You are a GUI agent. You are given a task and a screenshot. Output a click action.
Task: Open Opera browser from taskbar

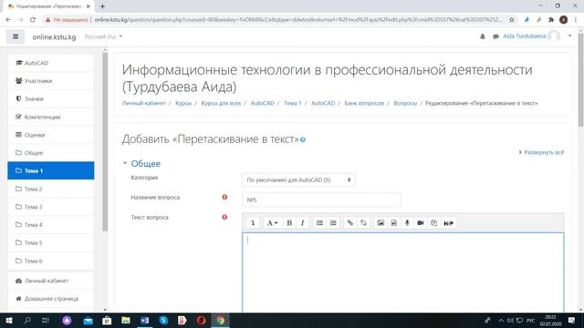pos(201,321)
